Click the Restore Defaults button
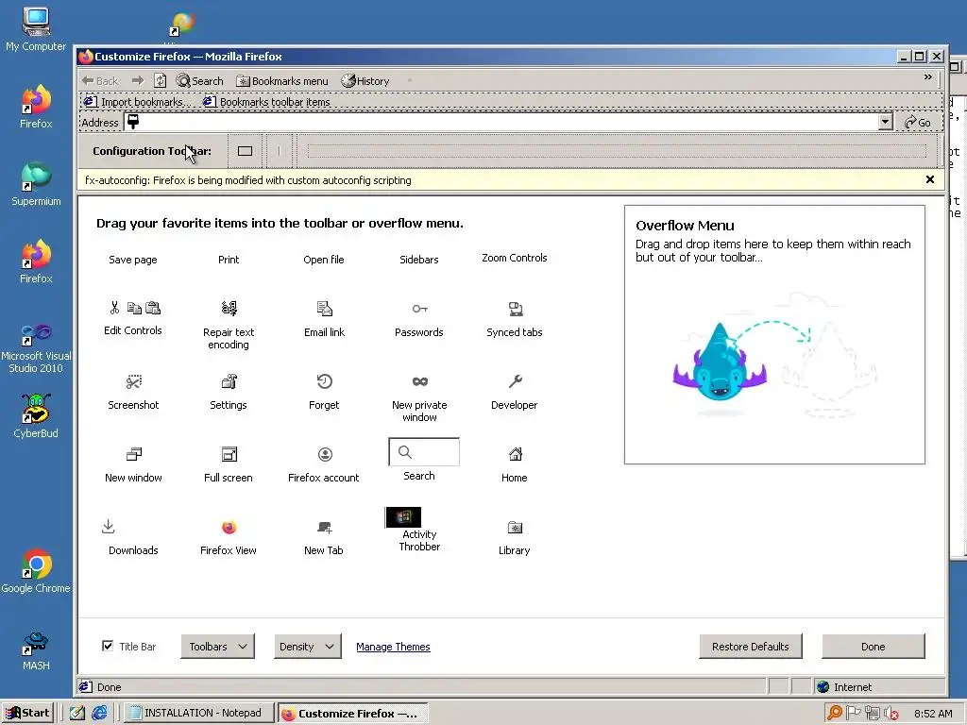 click(x=751, y=647)
